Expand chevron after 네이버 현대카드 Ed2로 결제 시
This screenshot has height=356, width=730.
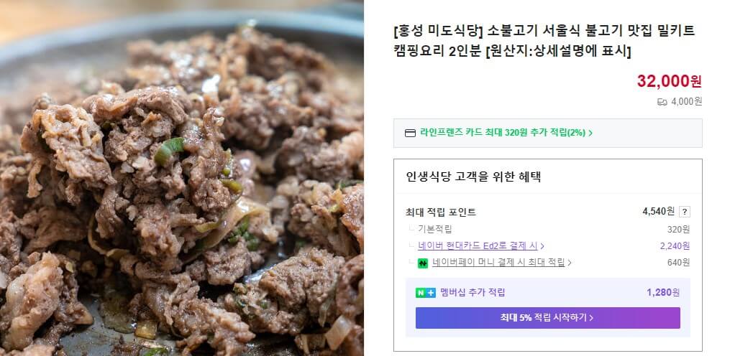tap(542, 246)
